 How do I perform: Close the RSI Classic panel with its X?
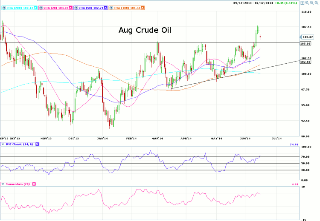[x=37, y=144]
